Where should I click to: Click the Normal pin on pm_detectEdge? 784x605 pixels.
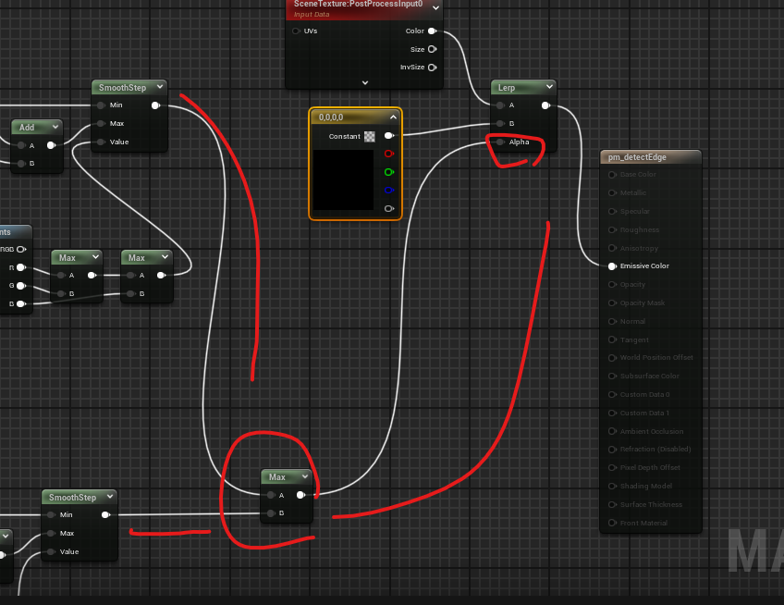pos(612,321)
